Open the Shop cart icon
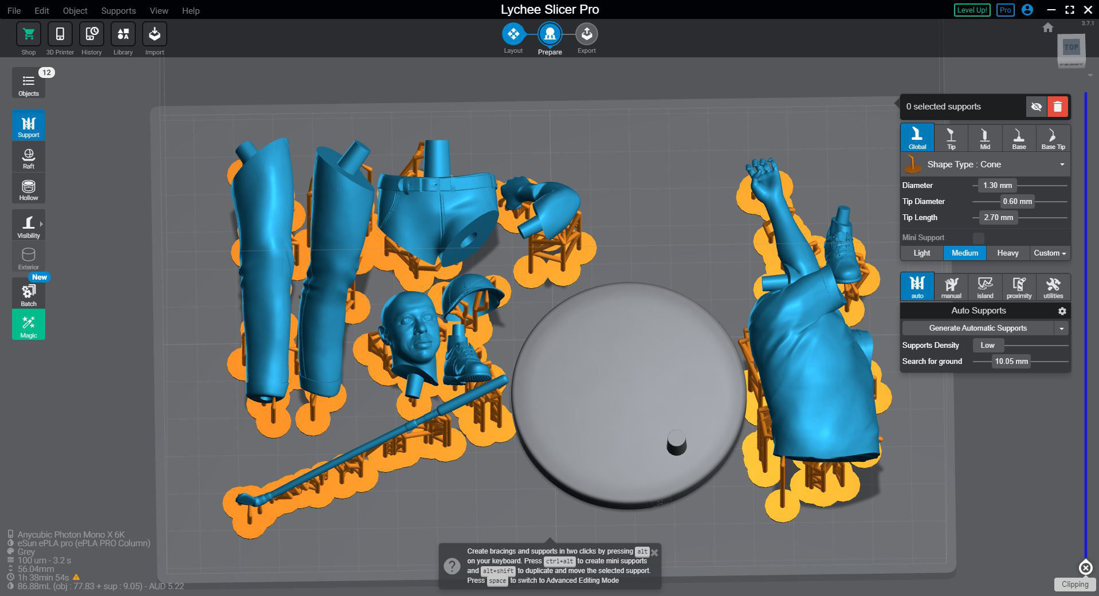 [x=28, y=34]
